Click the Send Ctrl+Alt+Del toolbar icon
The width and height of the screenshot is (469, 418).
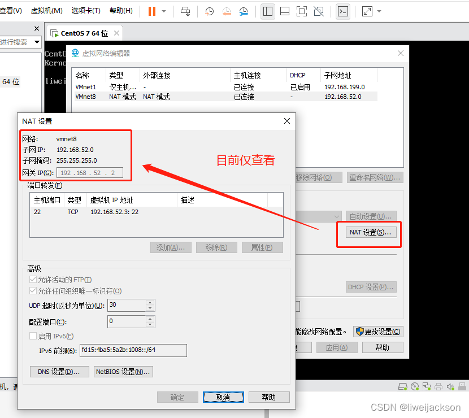coord(185,11)
